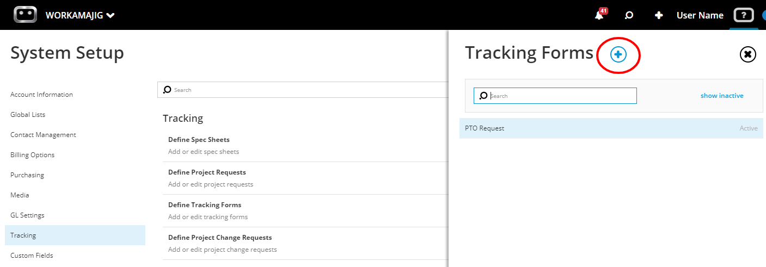Open Define Project Change Requests

point(305,243)
